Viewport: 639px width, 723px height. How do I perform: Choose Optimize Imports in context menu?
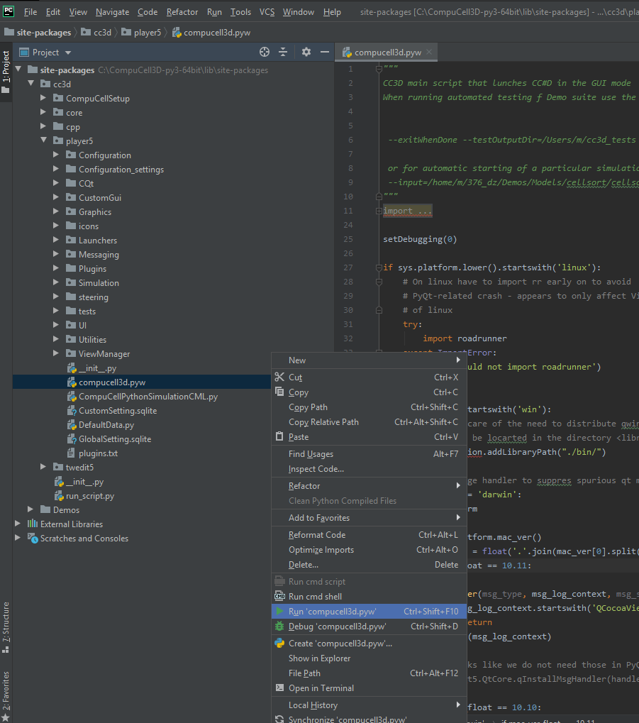(369, 550)
